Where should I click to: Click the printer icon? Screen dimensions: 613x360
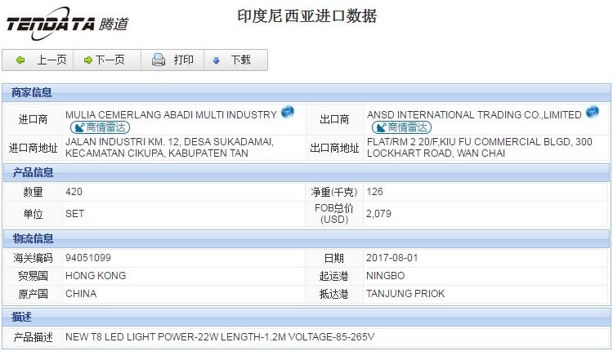tap(159, 60)
